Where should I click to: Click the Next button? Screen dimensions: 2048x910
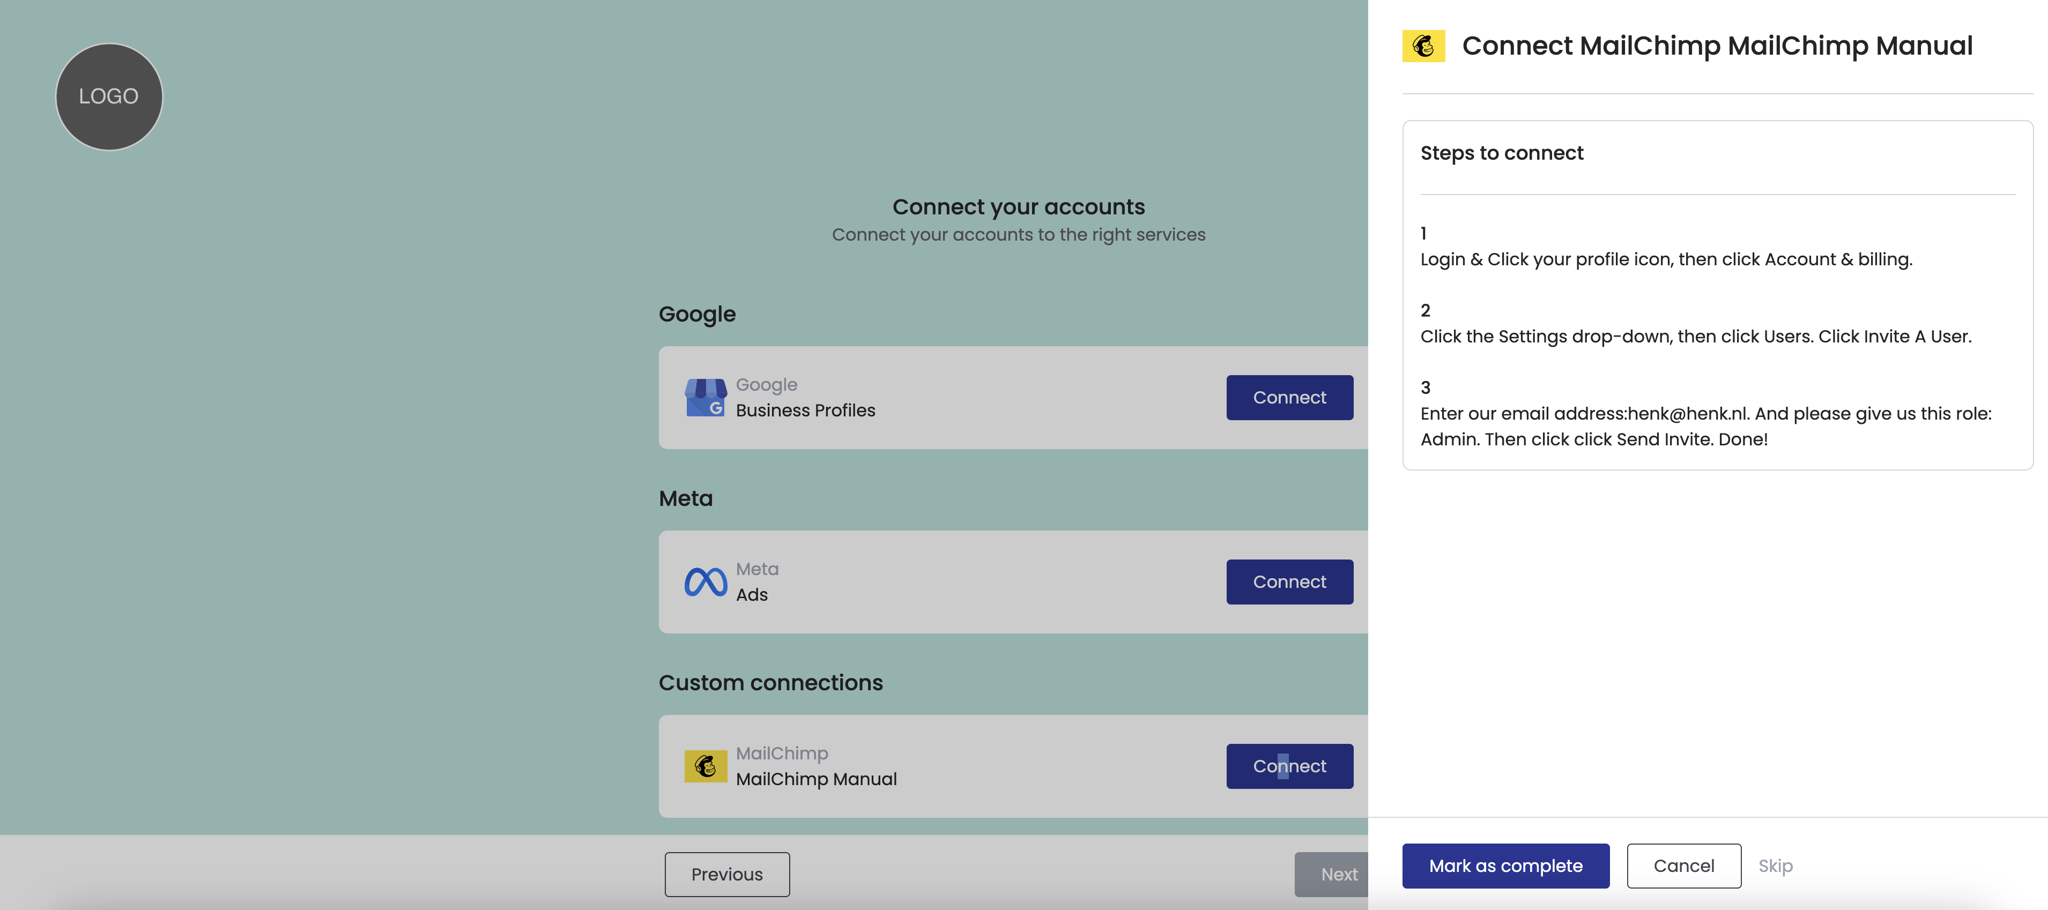pos(1332,874)
